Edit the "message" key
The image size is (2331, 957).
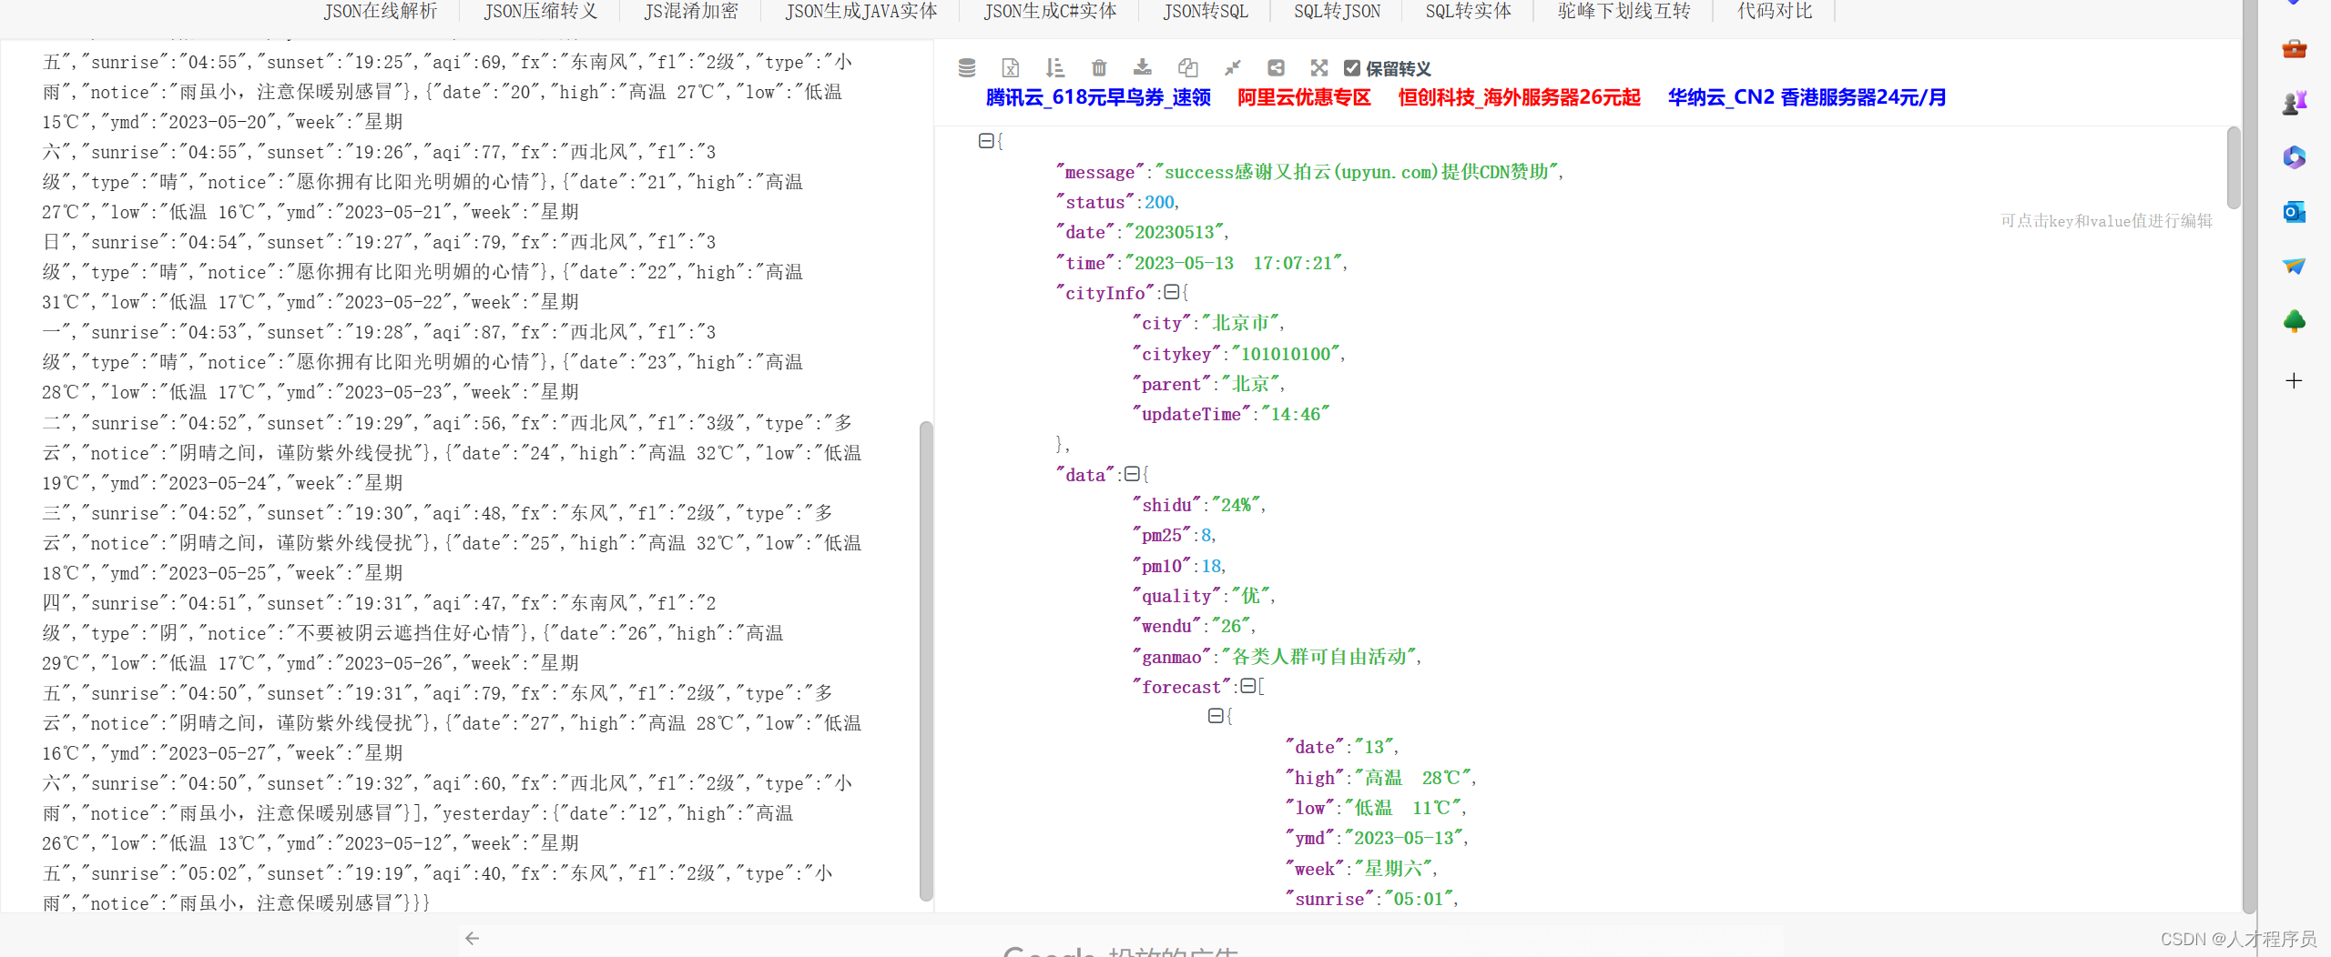[1100, 172]
